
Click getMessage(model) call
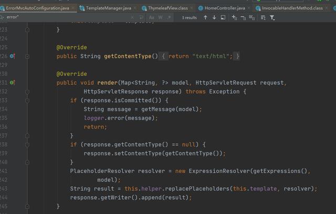(x=170, y=109)
